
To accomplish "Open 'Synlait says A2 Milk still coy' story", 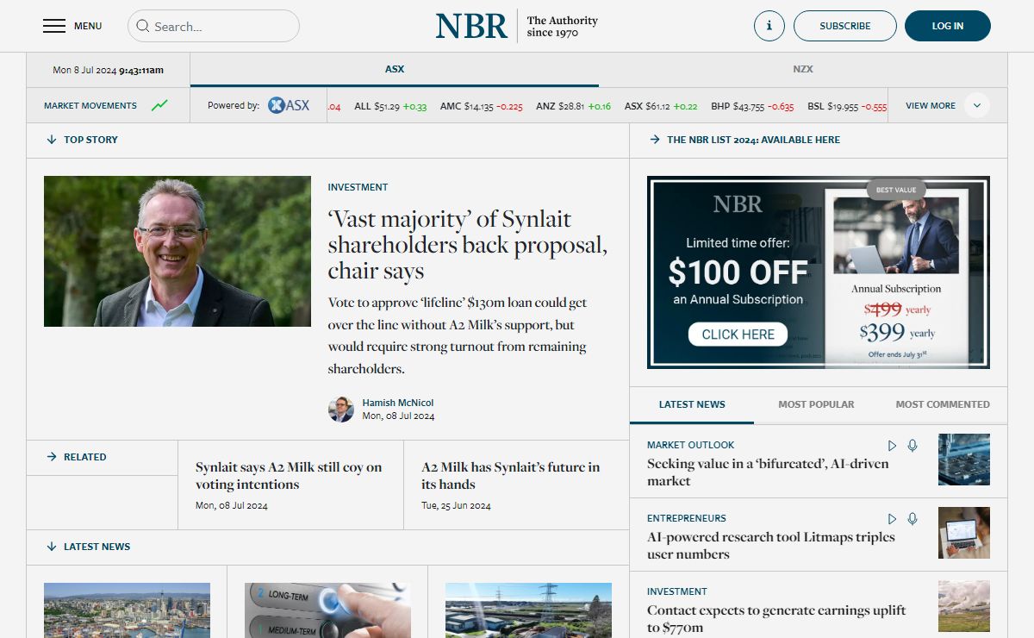I will [x=289, y=476].
